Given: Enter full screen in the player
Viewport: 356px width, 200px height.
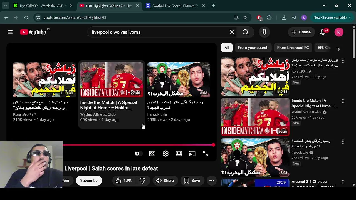Looking at the screenshot, I should (206, 154).
